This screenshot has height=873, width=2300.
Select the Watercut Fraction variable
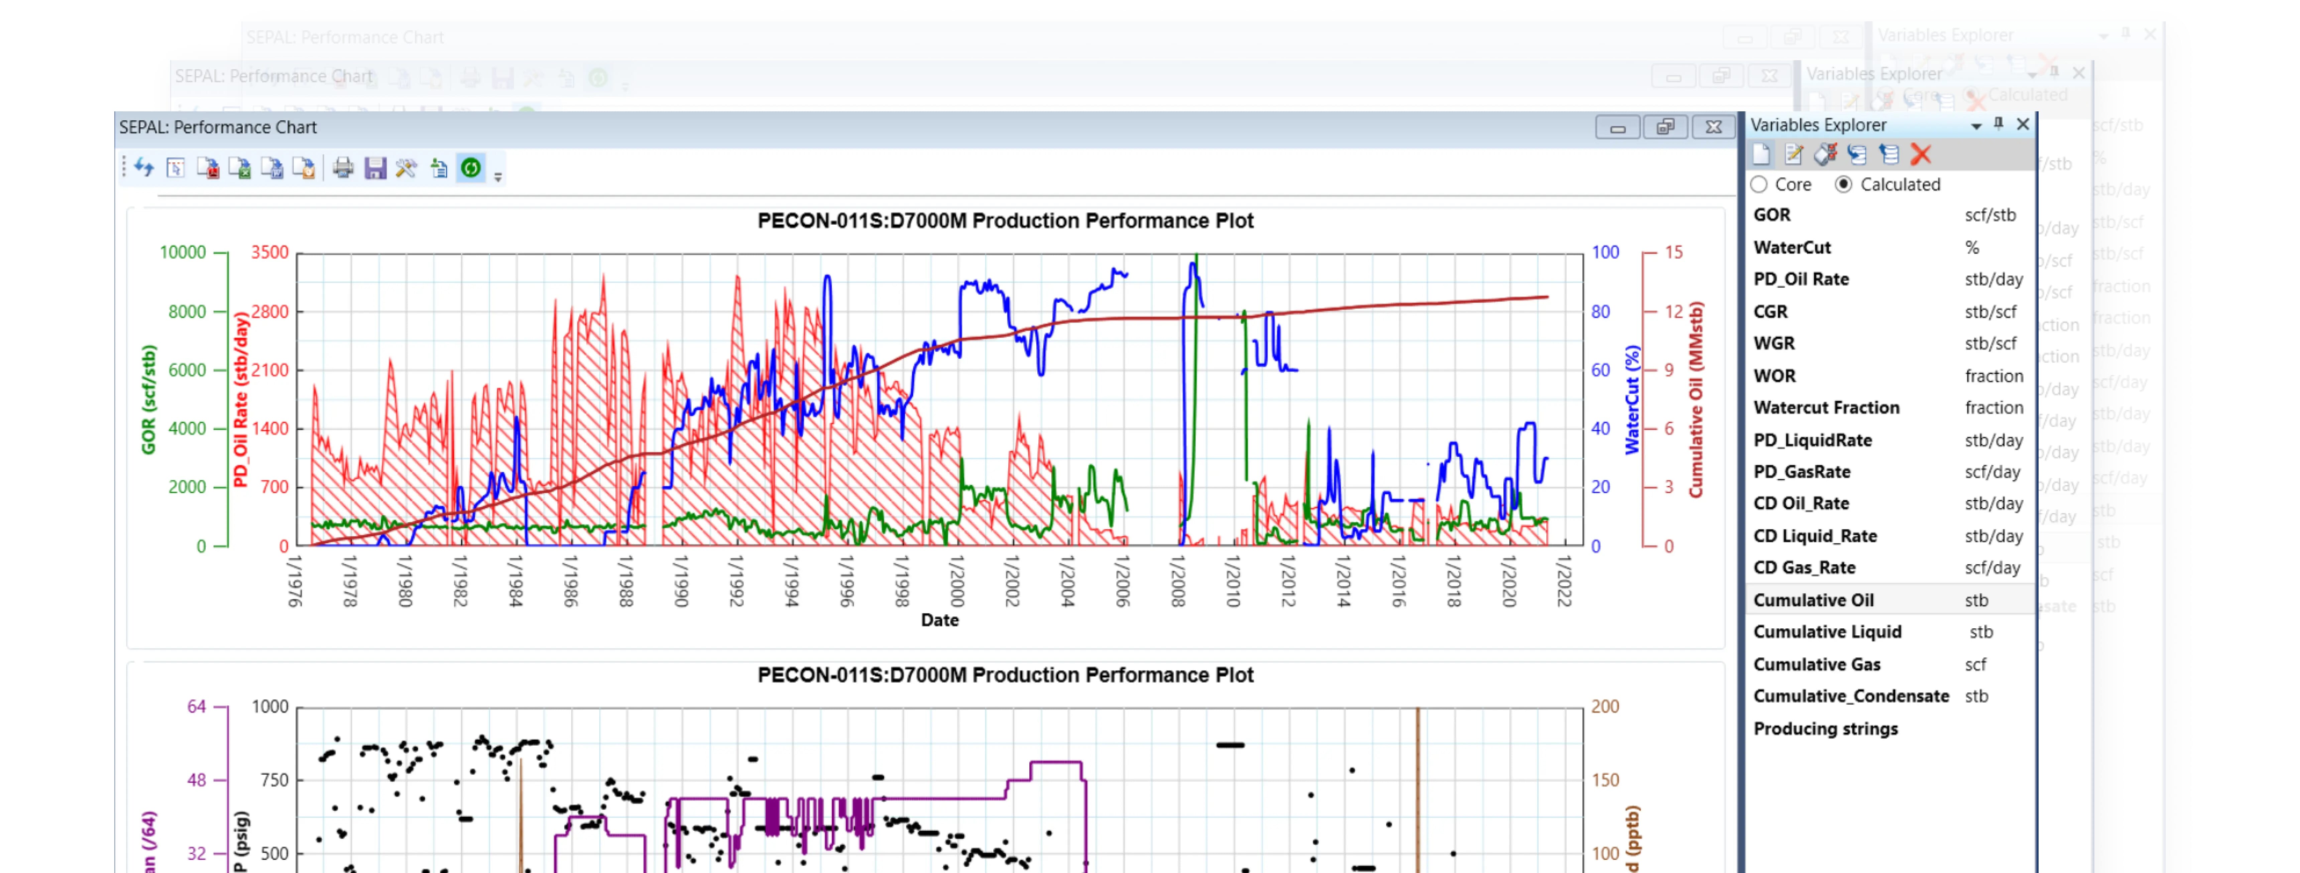click(1890, 408)
